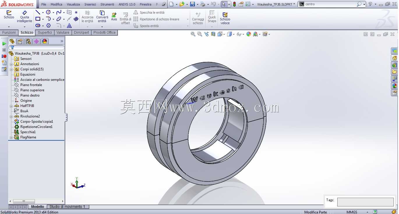Click the Axis toolbar button
Viewport: 399px width, 214px height.
pyautogui.click(x=114, y=17)
